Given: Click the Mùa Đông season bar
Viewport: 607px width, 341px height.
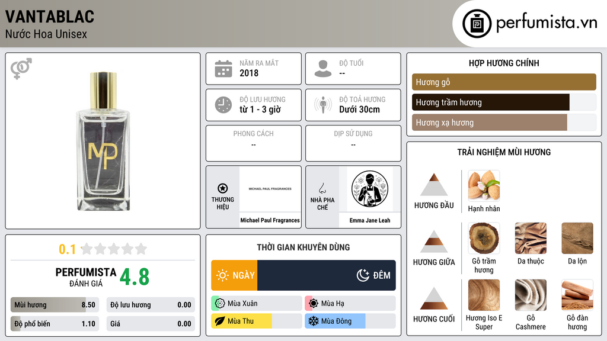Looking at the screenshot, I should click(350, 321).
